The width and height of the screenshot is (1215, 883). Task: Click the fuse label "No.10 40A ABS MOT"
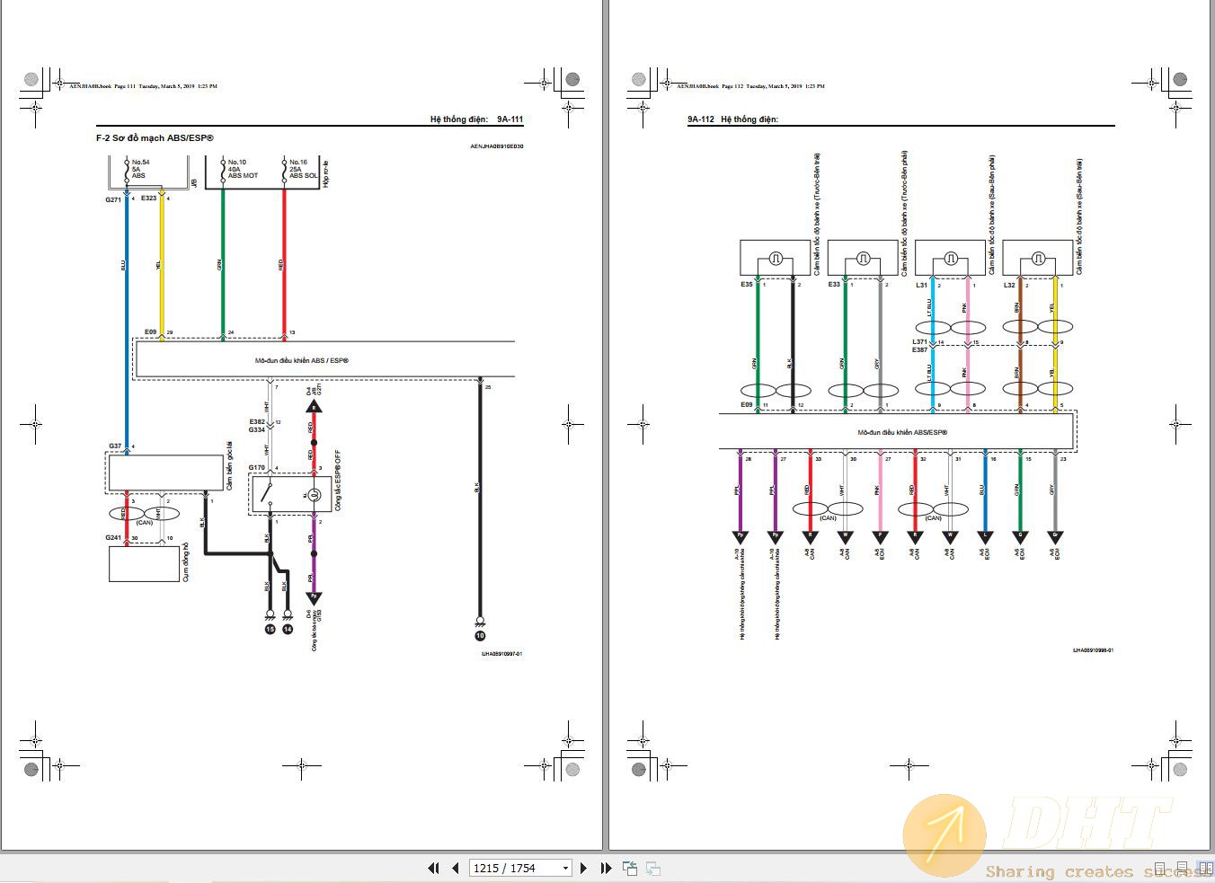[x=243, y=169]
